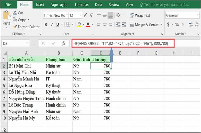The height and width of the screenshot is (133, 201).
Task: Switch to the Formulas tab
Action: point(82,5)
